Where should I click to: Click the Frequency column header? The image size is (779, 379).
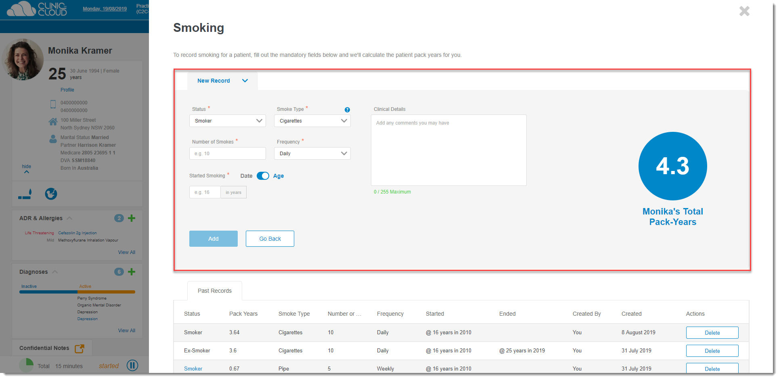tap(390, 314)
